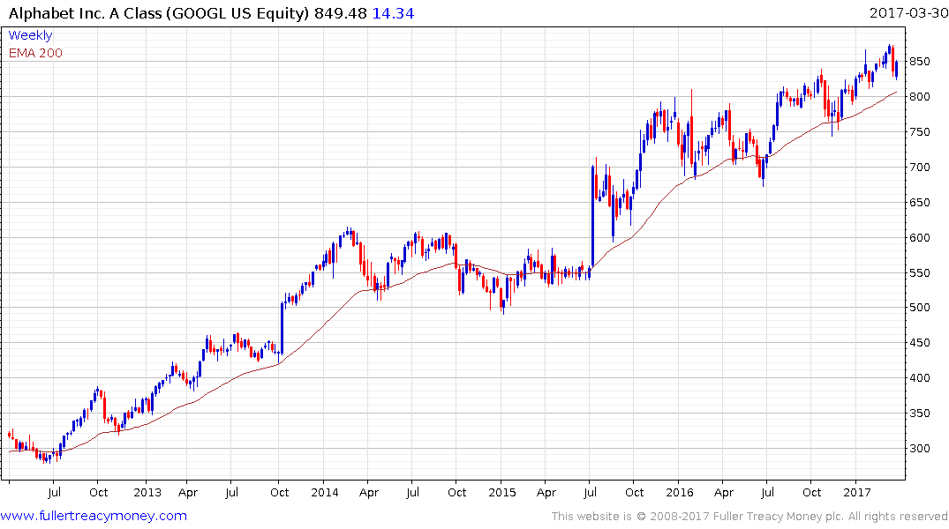This screenshot has height=529, width=949.
Task: Click the www.fullertreacymoney.com link
Action: [94, 516]
